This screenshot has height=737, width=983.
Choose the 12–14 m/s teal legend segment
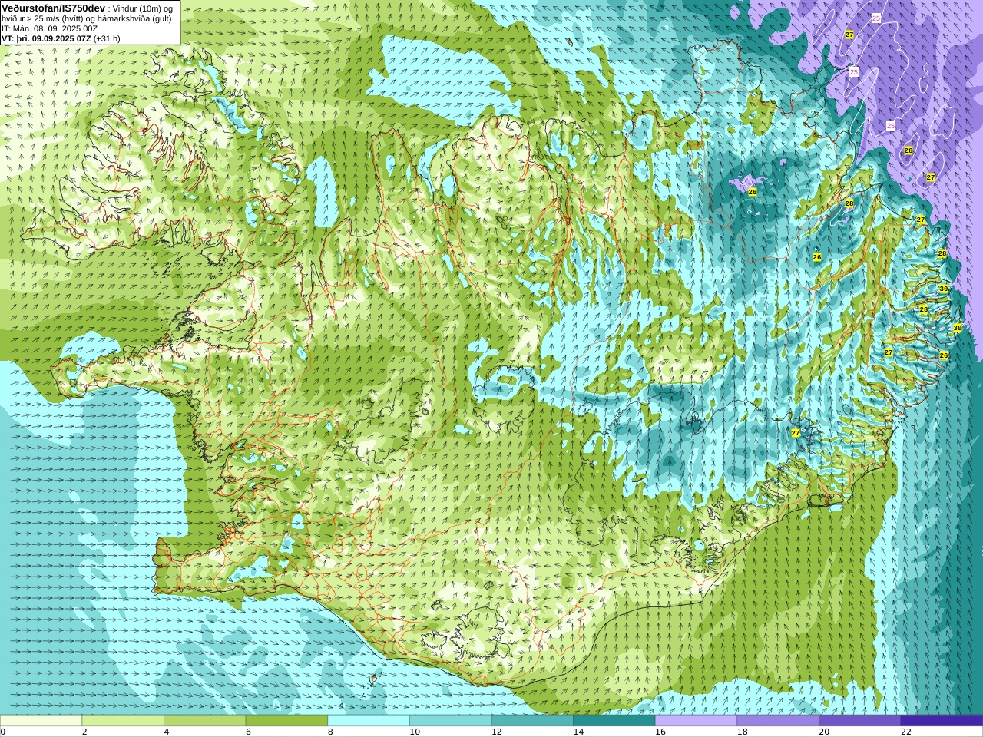pos(532,721)
